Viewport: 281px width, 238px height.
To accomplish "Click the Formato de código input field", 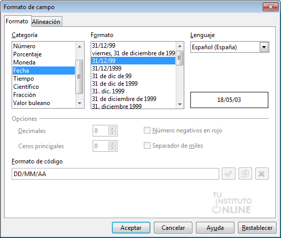I will tap(115, 174).
